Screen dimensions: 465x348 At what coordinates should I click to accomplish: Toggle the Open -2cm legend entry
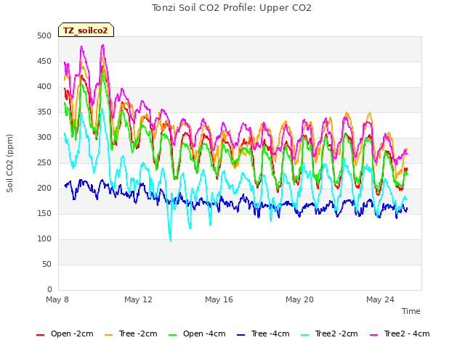coord(65,333)
